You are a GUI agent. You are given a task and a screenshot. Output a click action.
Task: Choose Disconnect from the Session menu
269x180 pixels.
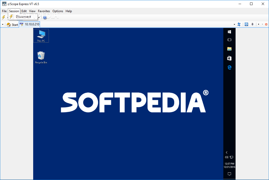pos(23,17)
